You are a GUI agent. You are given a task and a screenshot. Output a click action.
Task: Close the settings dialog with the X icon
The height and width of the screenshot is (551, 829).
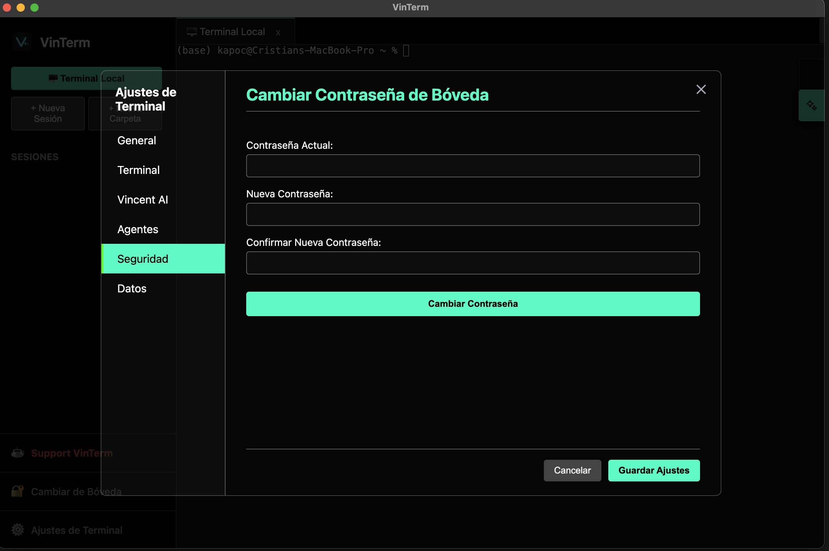tap(701, 89)
